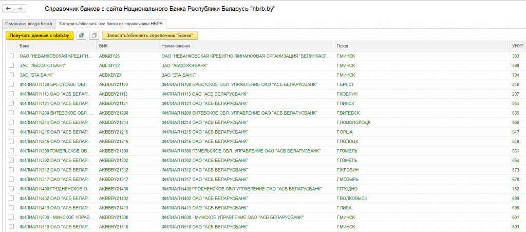Open the "Помощник ввода банка" tab
Image resolution: width=526 pixels, height=232 pixels.
point(28,24)
